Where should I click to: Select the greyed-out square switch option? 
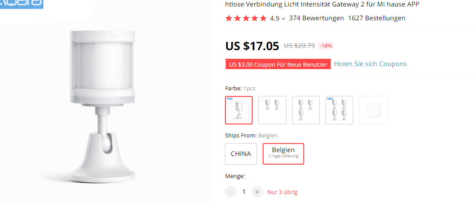[373, 110]
